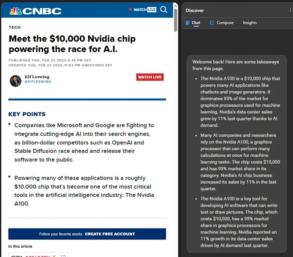The image size is (293, 257).
Task: Click the 'Welcome back! Here are some takeaways' text
Action: 236,65
